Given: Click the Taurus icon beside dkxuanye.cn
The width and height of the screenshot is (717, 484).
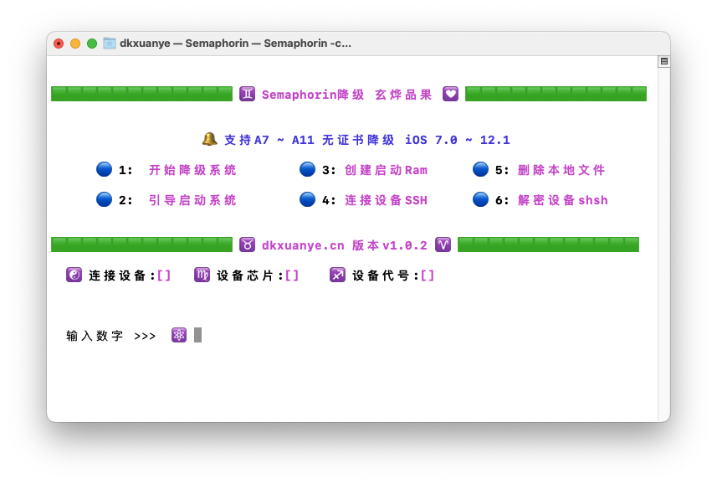Looking at the screenshot, I should [247, 245].
